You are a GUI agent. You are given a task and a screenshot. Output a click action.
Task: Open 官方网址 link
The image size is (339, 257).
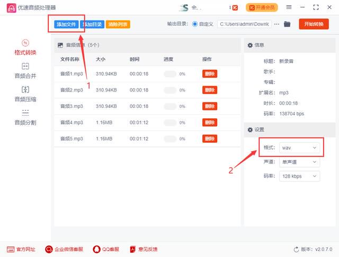click(x=21, y=249)
